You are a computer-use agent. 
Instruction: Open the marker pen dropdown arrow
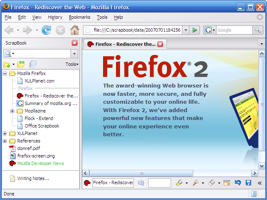(x=203, y=183)
